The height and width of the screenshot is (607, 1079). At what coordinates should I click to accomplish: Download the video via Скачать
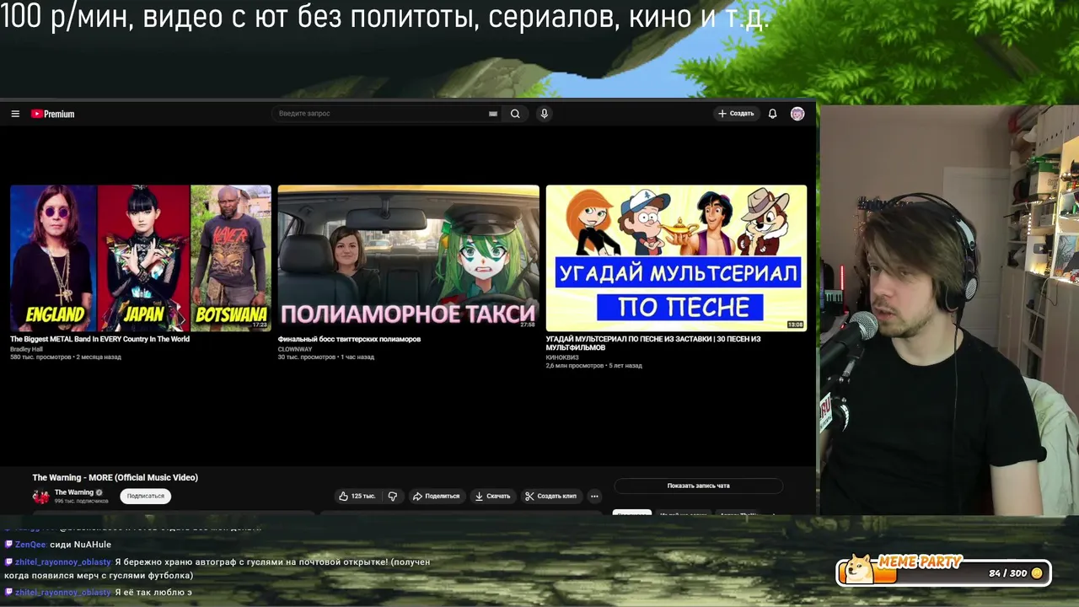[x=492, y=497]
